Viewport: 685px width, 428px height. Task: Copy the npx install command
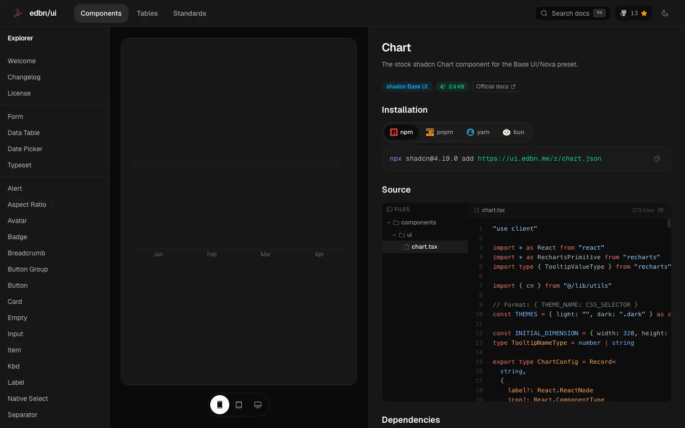tap(657, 159)
